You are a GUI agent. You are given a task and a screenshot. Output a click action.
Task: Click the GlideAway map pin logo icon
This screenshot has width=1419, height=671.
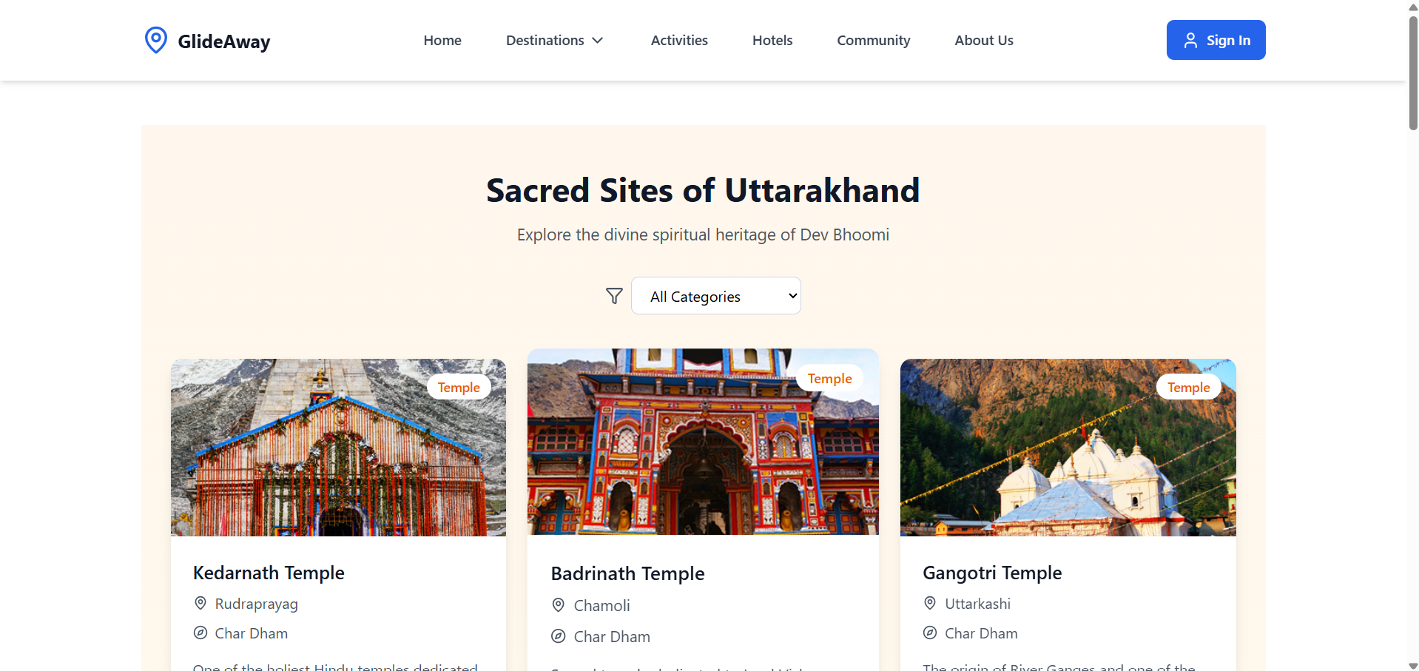pyautogui.click(x=155, y=40)
